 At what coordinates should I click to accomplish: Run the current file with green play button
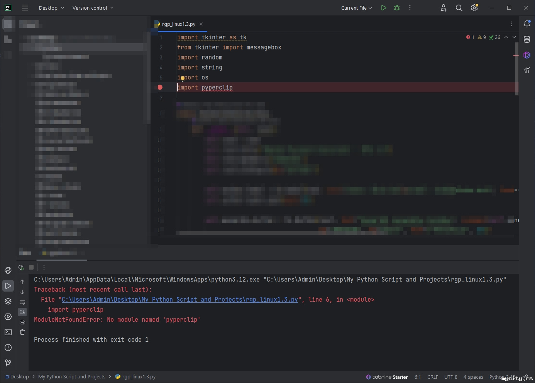(x=383, y=8)
